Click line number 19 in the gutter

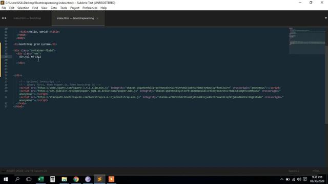point(6,57)
